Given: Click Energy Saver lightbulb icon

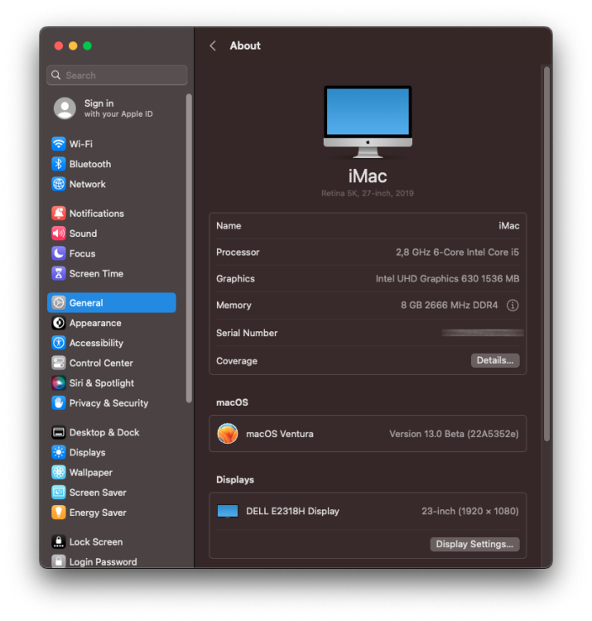Looking at the screenshot, I should [x=59, y=513].
